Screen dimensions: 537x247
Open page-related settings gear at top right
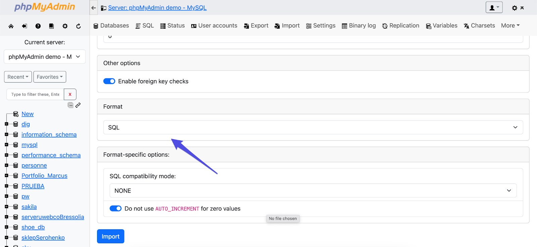pos(515,8)
